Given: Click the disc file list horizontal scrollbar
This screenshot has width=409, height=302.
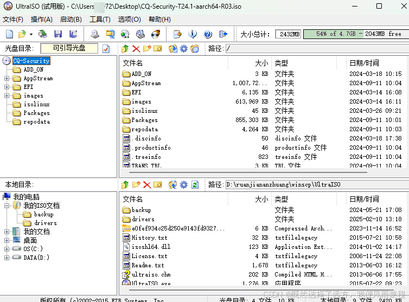Looking at the screenshot, I should [x=248, y=172].
